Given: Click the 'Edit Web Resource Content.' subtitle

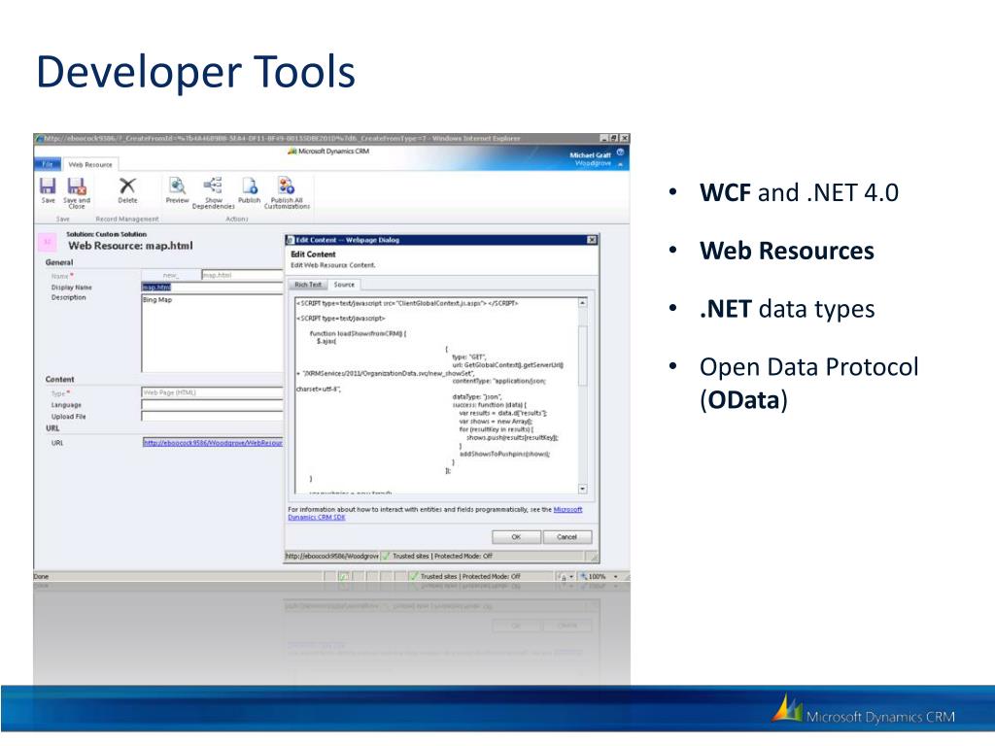Looking at the screenshot, I should coord(333,265).
